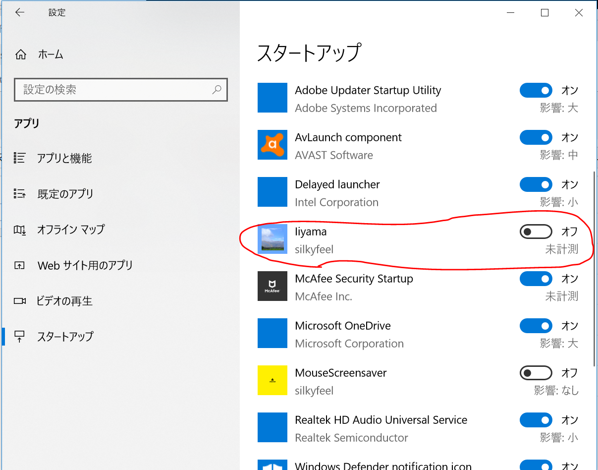
Task: Turn off Realtek HD Audio Universal Service toggle
Action: pyautogui.click(x=536, y=420)
